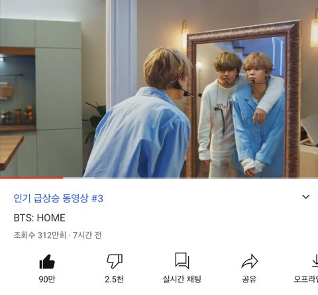Tap the BTS: HOME video title
318x295 pixels.
39,218
